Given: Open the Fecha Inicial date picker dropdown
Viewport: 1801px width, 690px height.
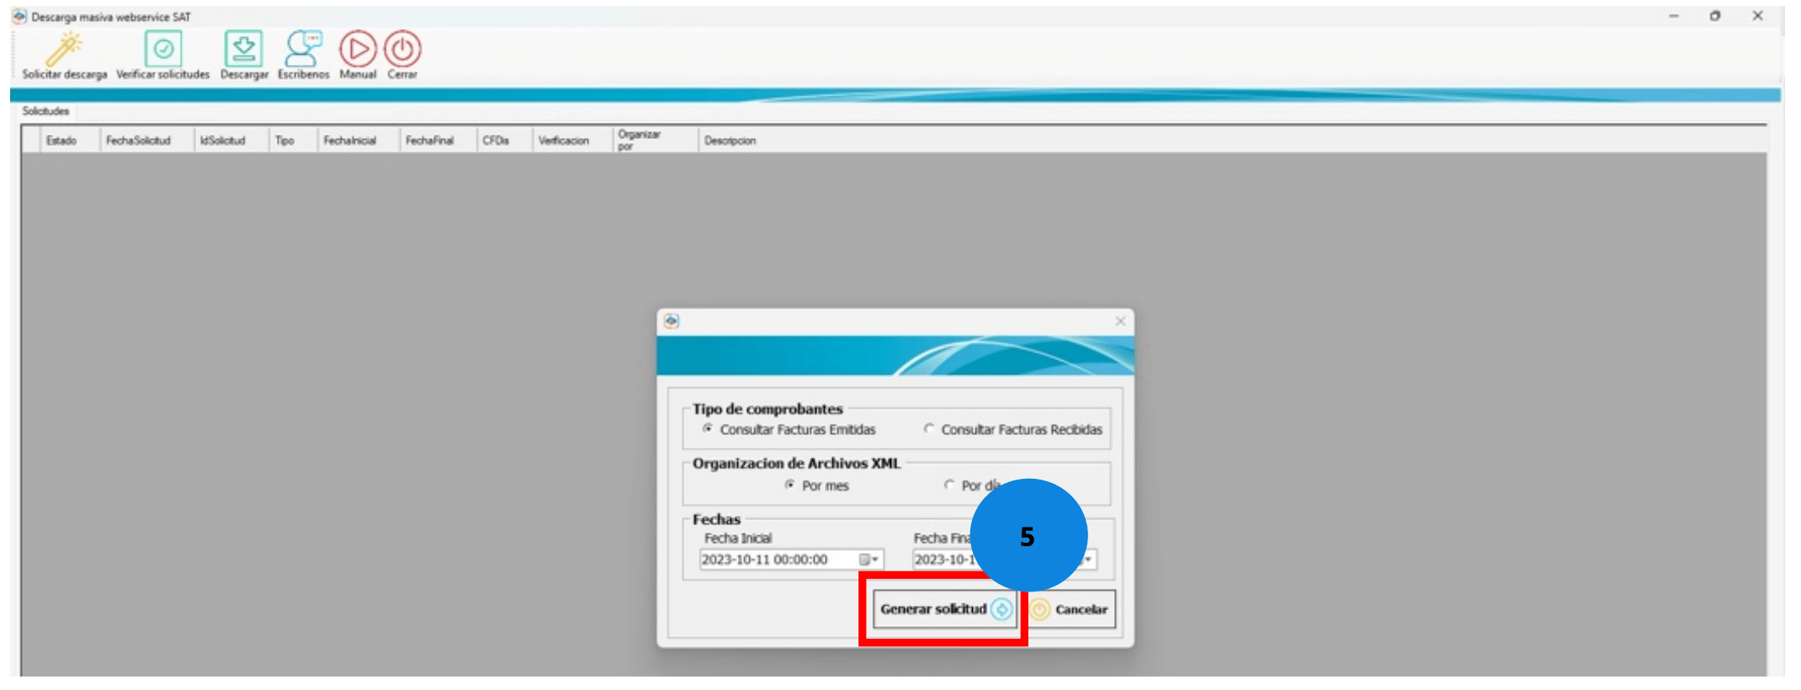Looking at the screenshot, I should coord(869,560).
